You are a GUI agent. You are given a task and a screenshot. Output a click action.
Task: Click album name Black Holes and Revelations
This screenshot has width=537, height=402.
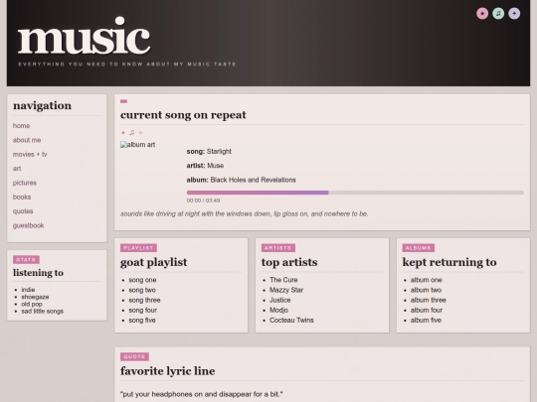[x=254, y=180]
